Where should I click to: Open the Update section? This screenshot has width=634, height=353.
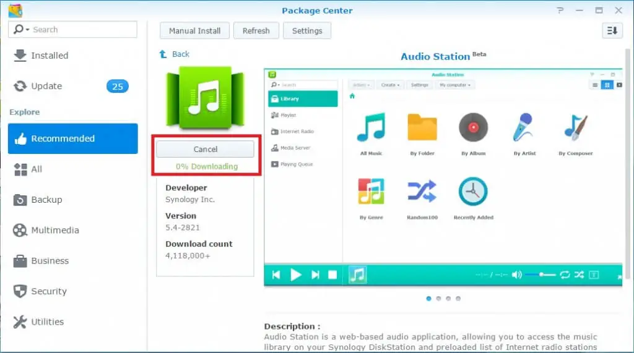pyautogui.click(x=73, y=86)
